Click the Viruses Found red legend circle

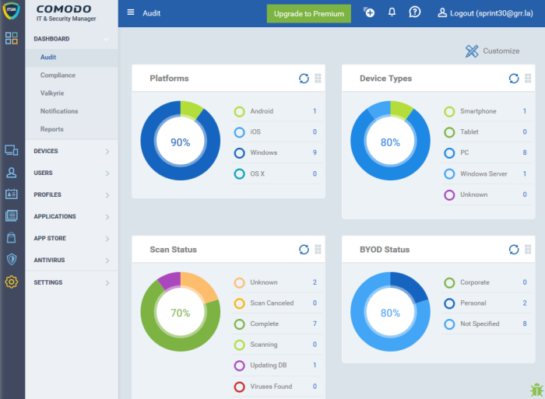(x=240, y=387)
